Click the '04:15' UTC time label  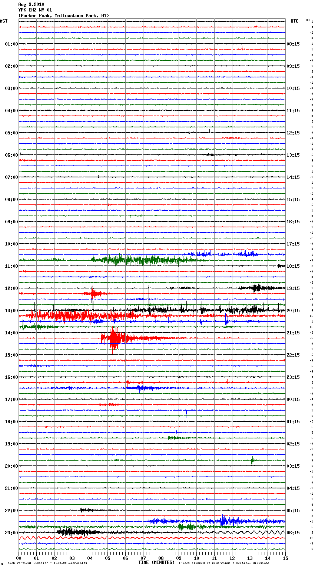click(293, 488)
